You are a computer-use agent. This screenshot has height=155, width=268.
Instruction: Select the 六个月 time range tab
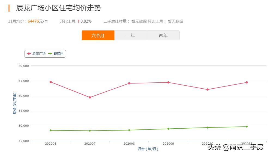[98, 35]
